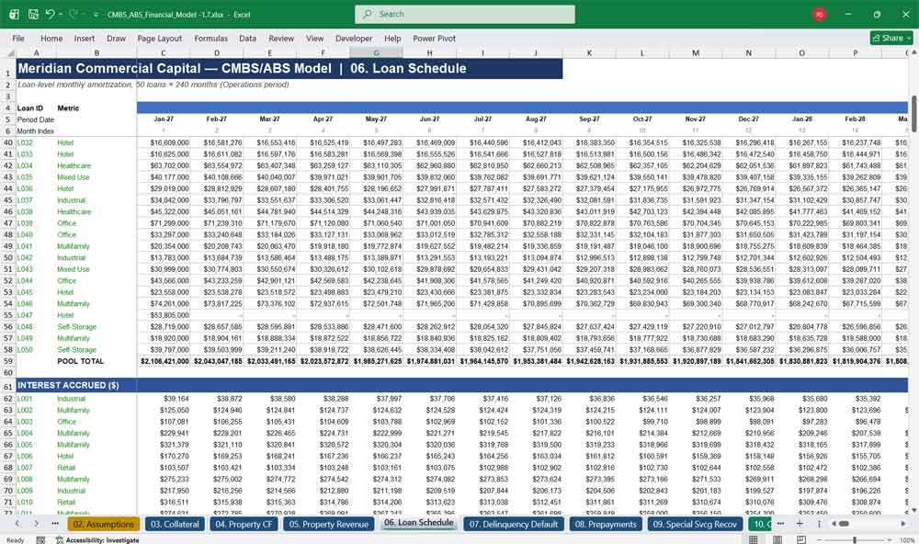The image size is (919, 544).
Task: Open the Customize Quick Access Toolbar dropdown
Action: [95, 15]
